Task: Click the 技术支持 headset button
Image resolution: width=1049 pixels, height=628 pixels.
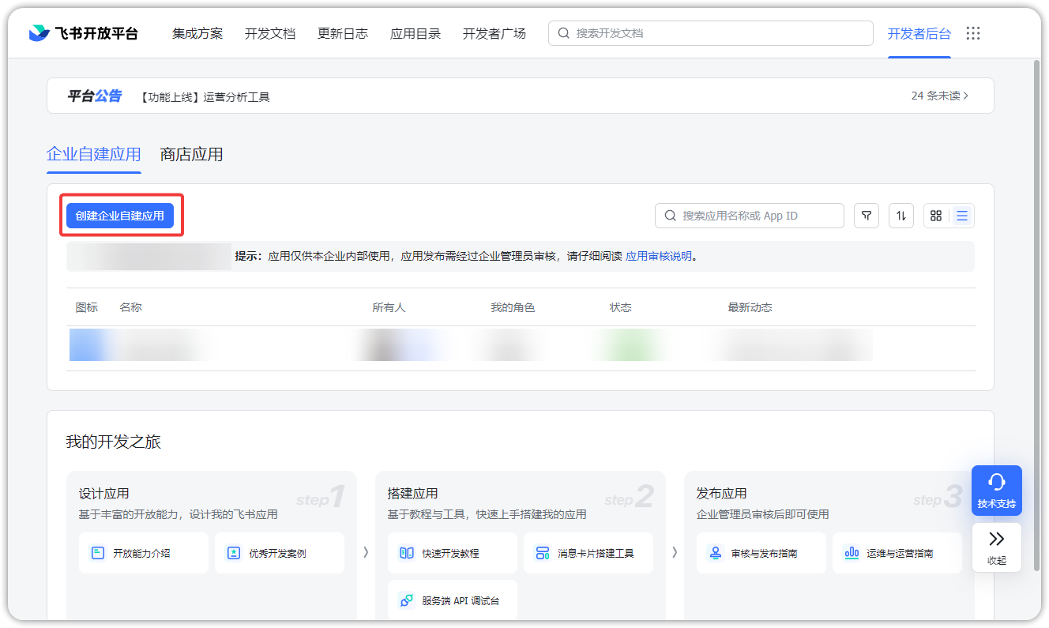Action: [x=997, y=491]
